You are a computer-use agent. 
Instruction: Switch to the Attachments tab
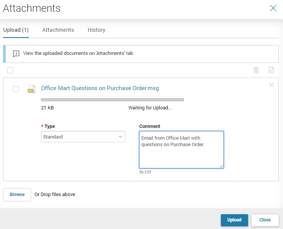(58, 30)
